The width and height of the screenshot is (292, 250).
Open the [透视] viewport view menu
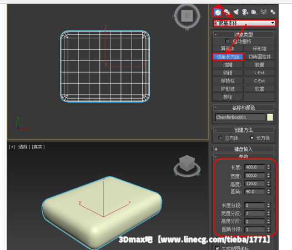(x=23, y=147)
